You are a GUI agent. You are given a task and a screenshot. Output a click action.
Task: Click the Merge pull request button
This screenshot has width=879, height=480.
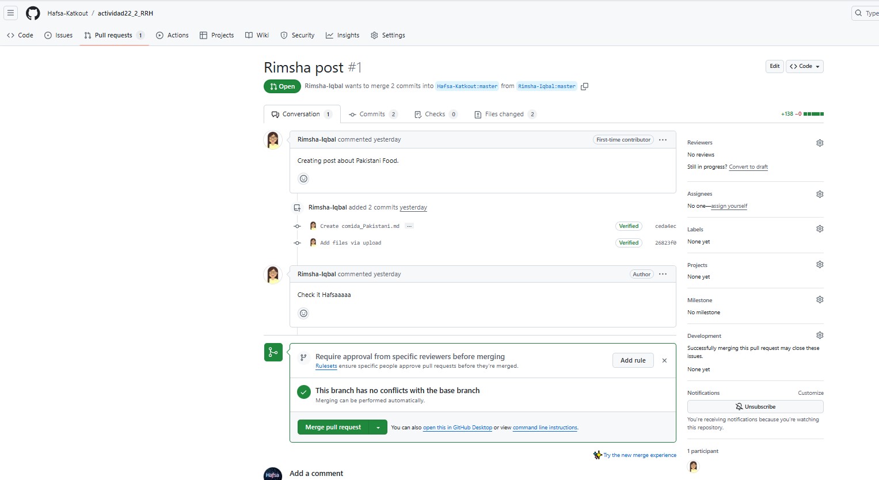(x=333, y=428)
